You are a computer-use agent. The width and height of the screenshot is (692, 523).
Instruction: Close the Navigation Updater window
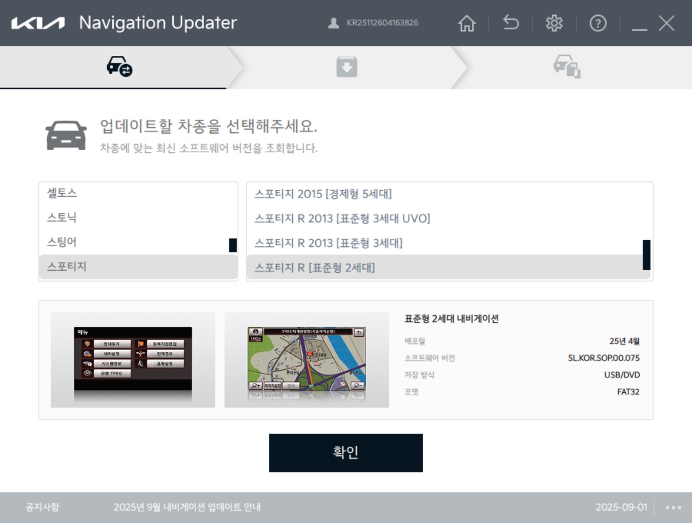(666, 23)
